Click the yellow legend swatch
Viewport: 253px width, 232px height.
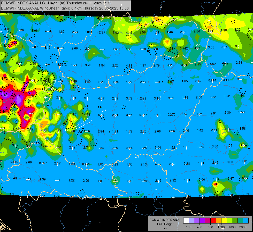[224, 221]
